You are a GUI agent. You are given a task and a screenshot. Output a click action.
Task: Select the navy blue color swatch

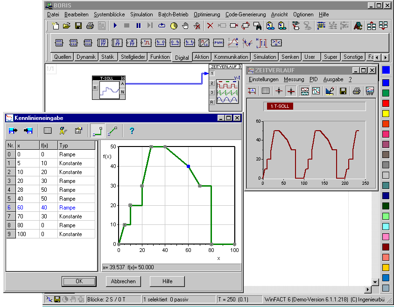386,195
